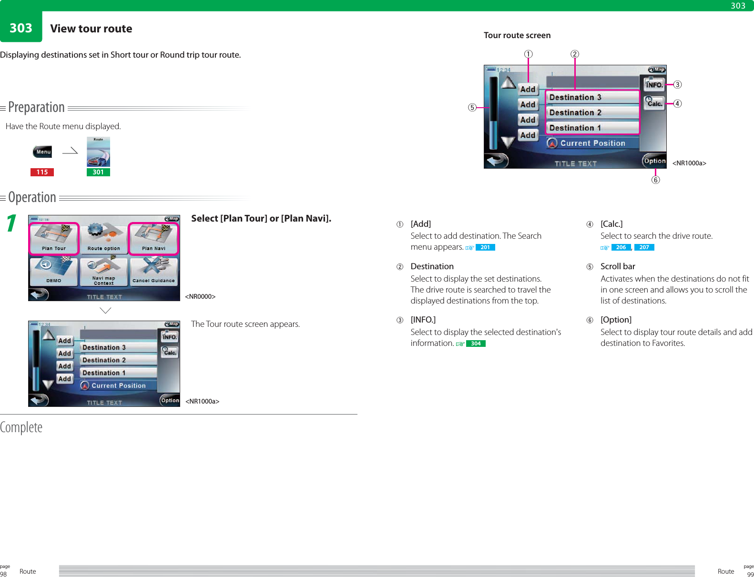Select Destination 1 on large Tour route screen

(592, 128)
